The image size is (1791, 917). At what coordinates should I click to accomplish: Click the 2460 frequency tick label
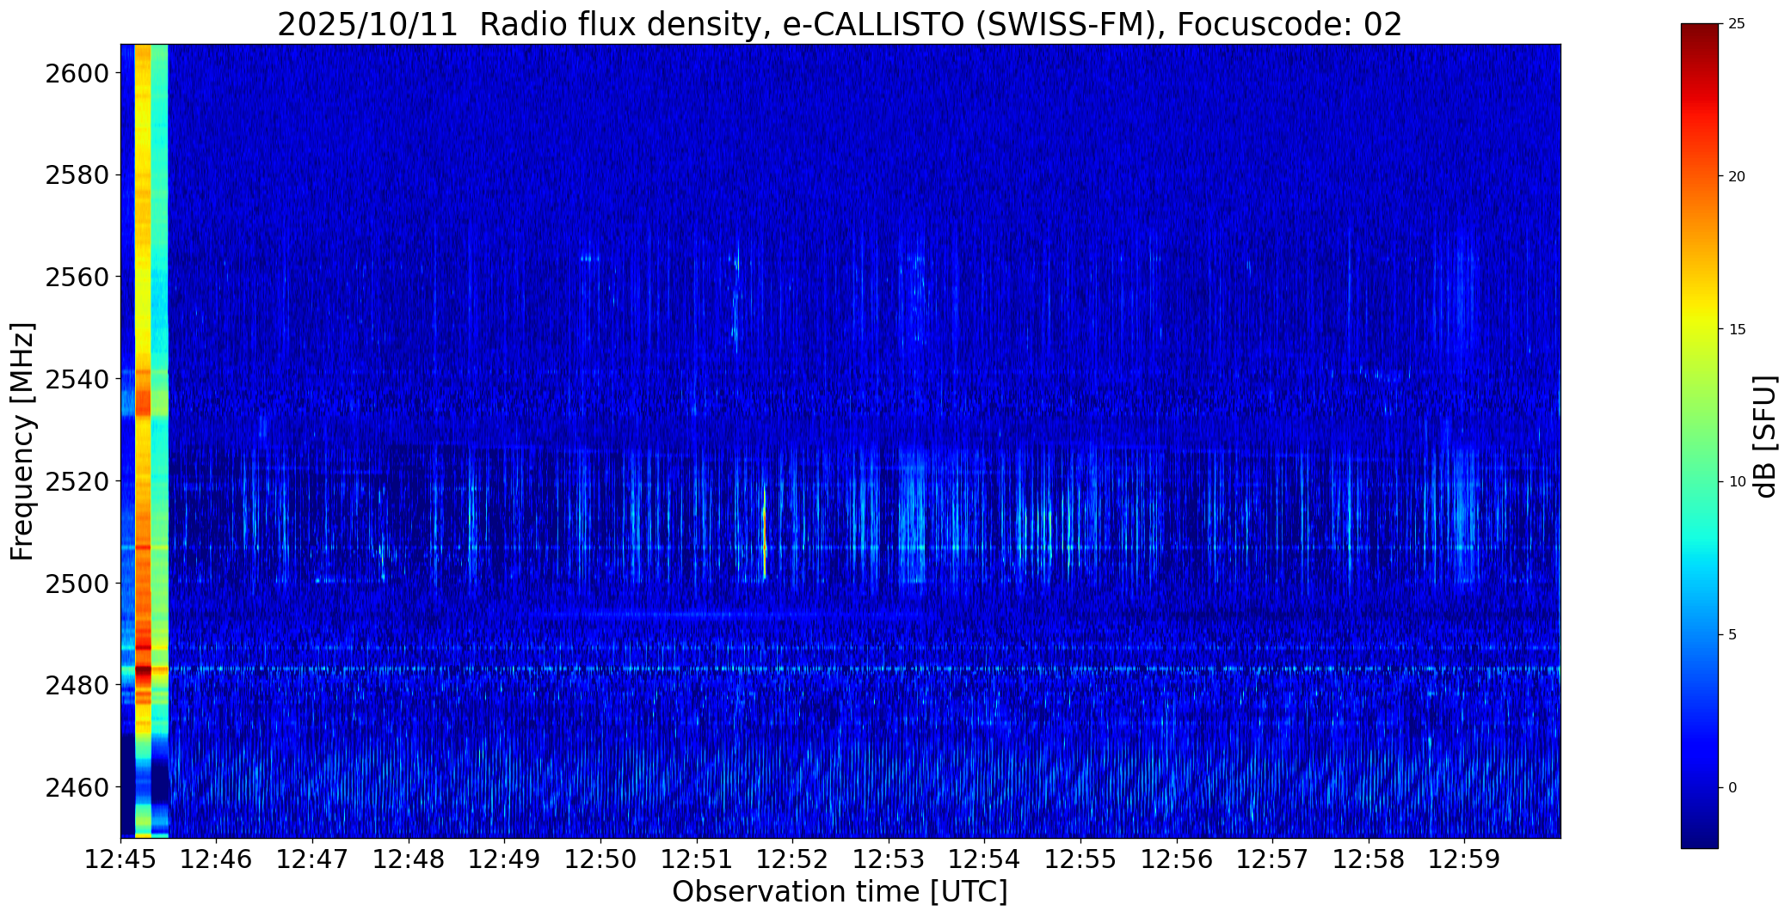tap(77, 787)
